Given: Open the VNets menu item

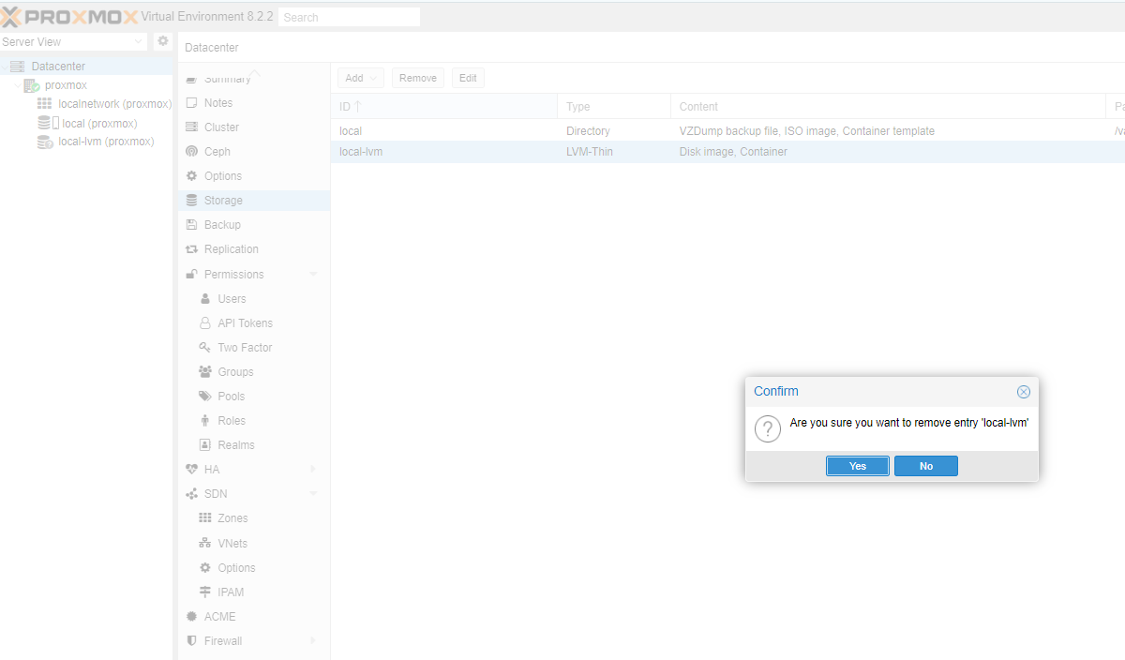Looking at the screenshot, I should pyautogui.click(x=253, y=544).
